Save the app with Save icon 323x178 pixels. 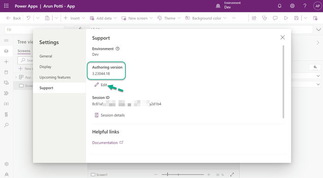[x=296, y=18]
